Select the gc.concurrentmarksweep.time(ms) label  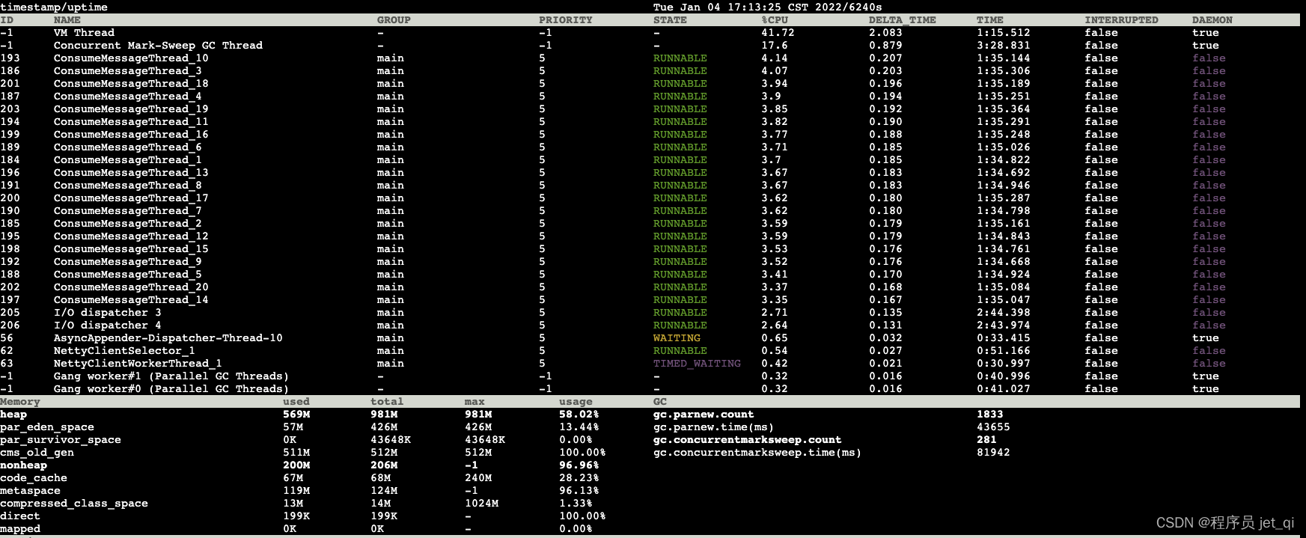(757, 453)
